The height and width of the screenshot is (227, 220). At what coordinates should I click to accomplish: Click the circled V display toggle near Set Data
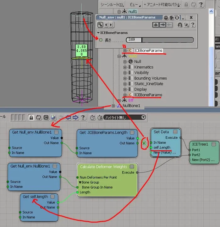tap(144, 143)
